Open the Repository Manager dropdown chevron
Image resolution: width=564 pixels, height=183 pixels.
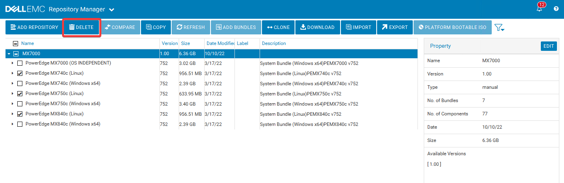112,9
